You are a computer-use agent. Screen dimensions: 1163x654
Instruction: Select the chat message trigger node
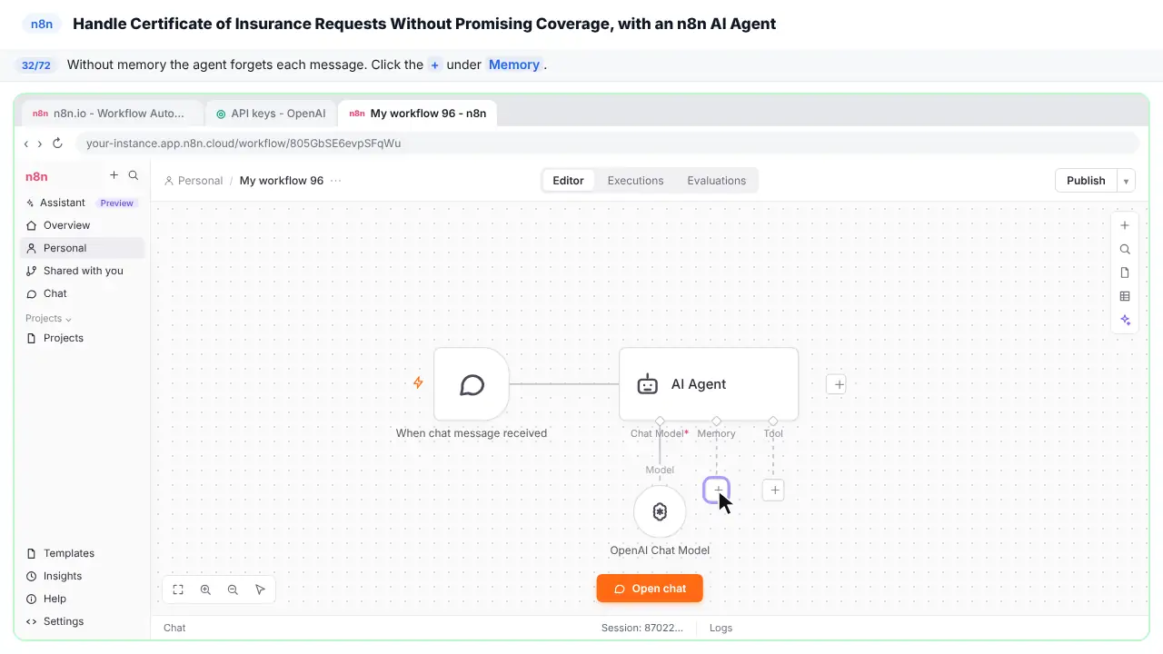coord(472,384)
